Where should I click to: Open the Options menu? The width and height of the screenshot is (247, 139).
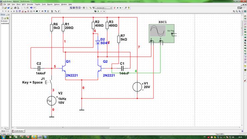[x=57, y=4]
